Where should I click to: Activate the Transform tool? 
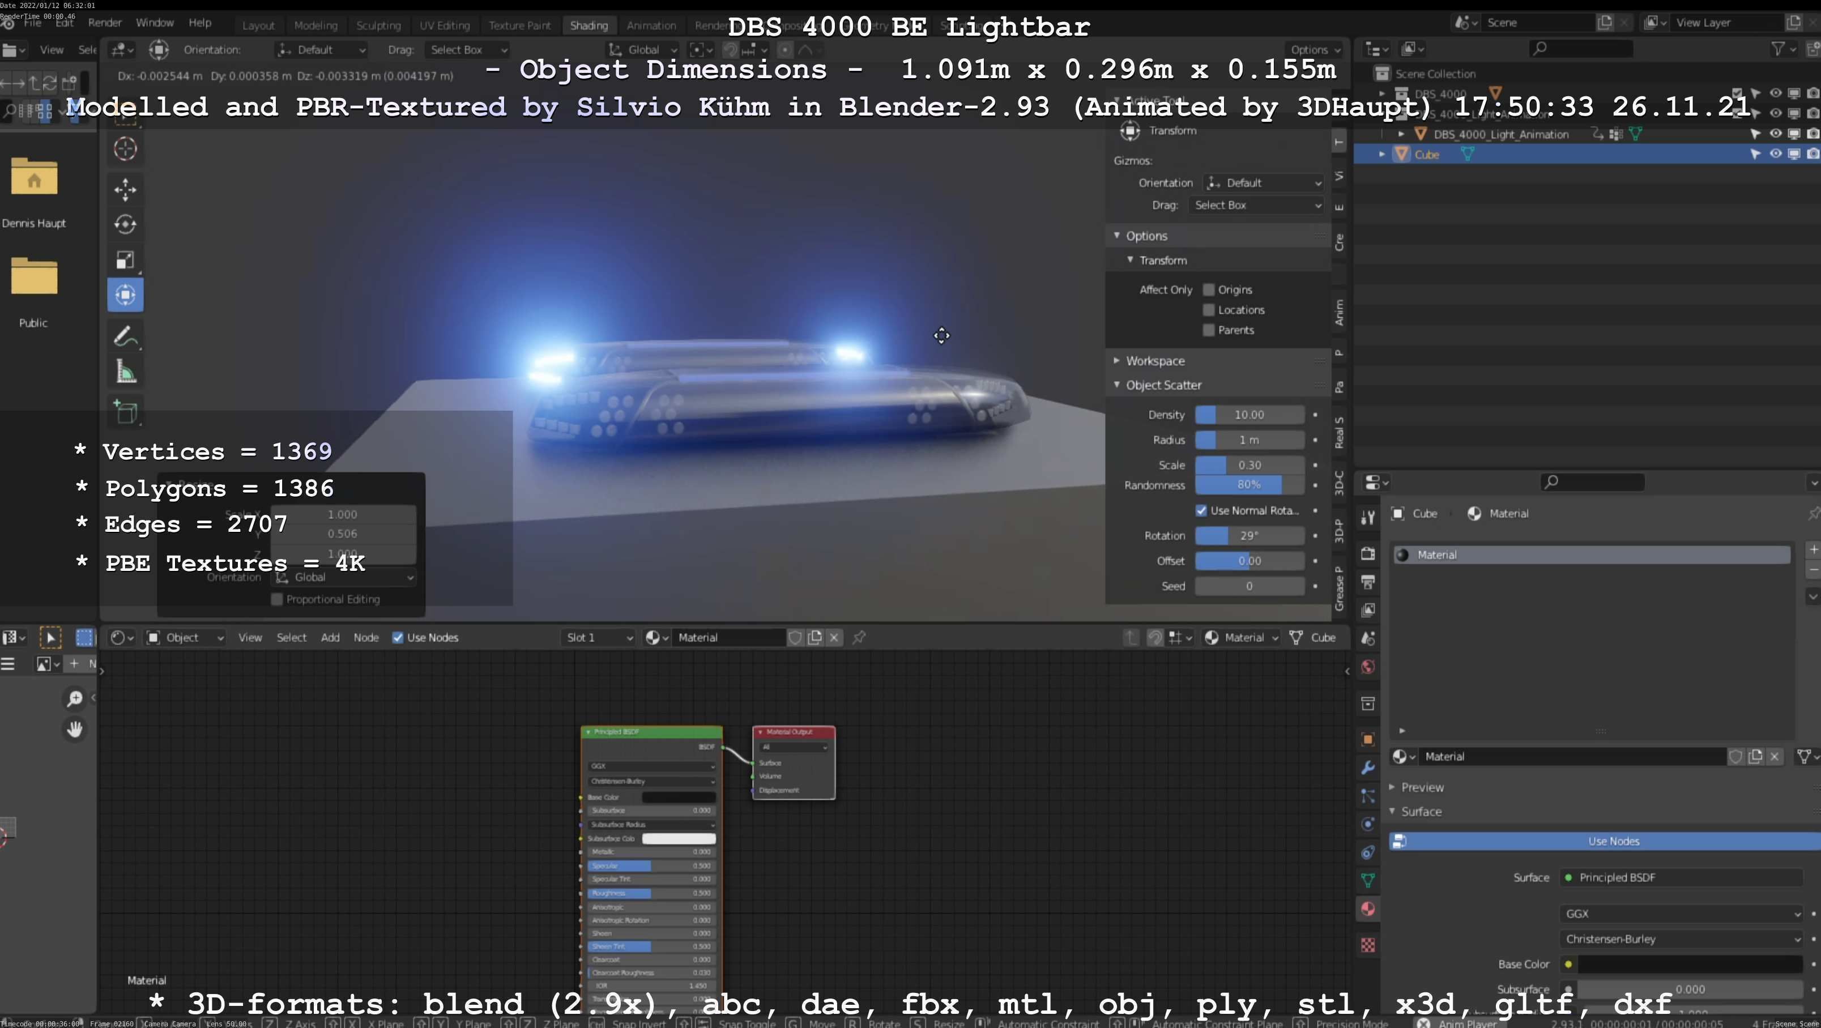[125, 295]
